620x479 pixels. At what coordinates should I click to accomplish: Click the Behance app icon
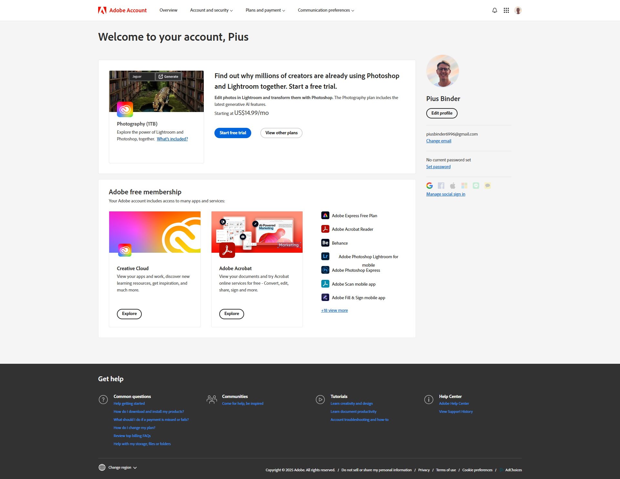325,243
